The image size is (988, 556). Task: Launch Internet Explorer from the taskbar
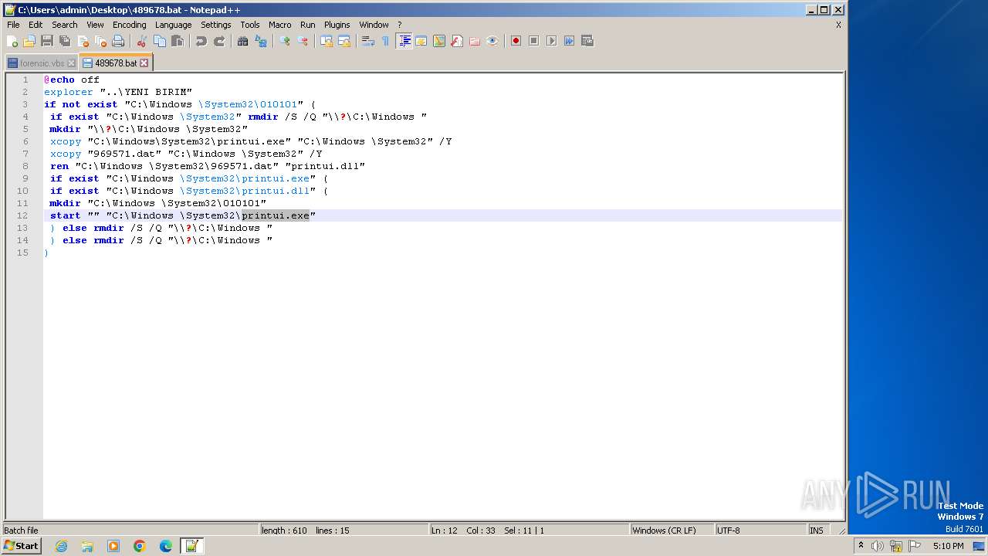click(61, 546)
